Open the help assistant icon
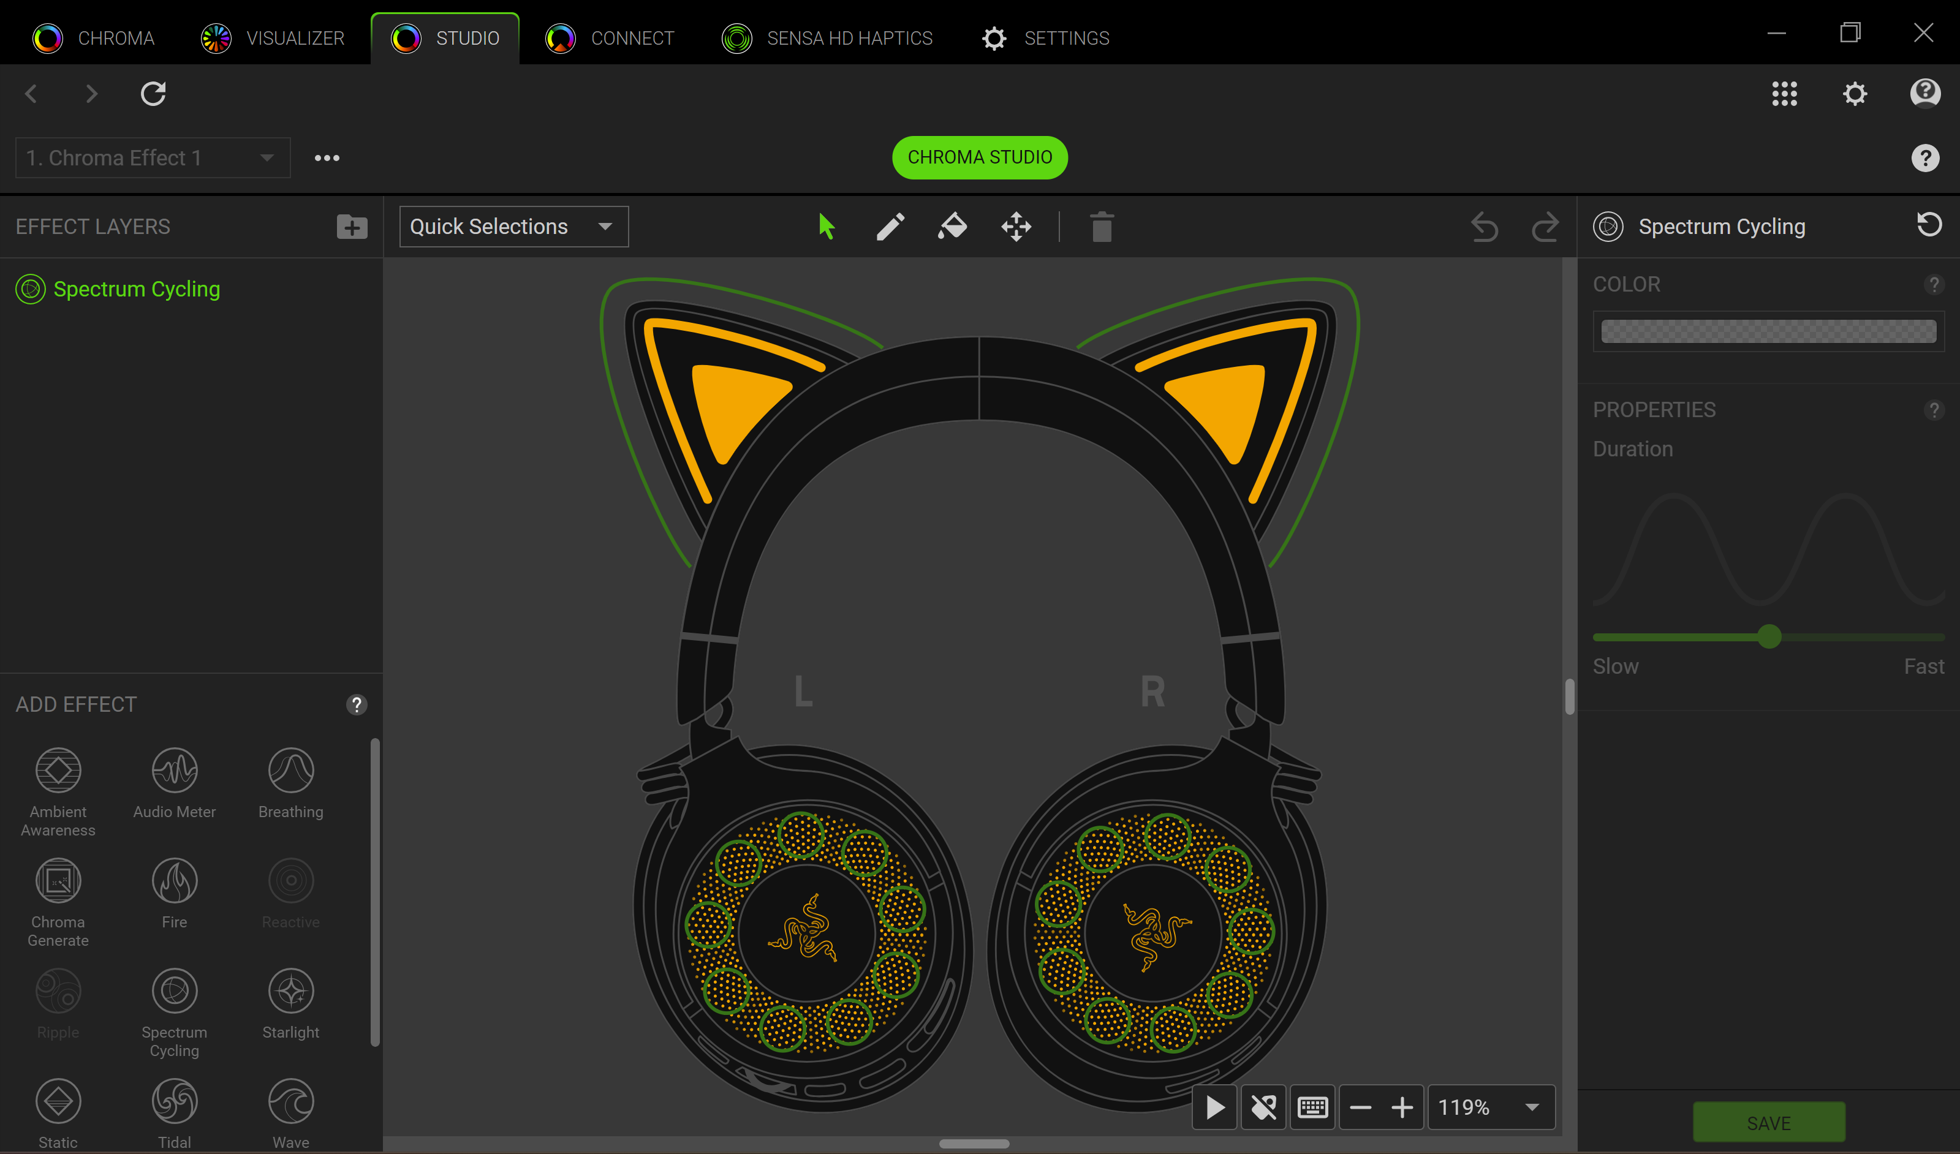The height and width of the screenshot is (1154, 1960). 1924,93
